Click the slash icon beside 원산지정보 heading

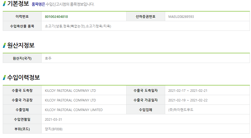4,45
